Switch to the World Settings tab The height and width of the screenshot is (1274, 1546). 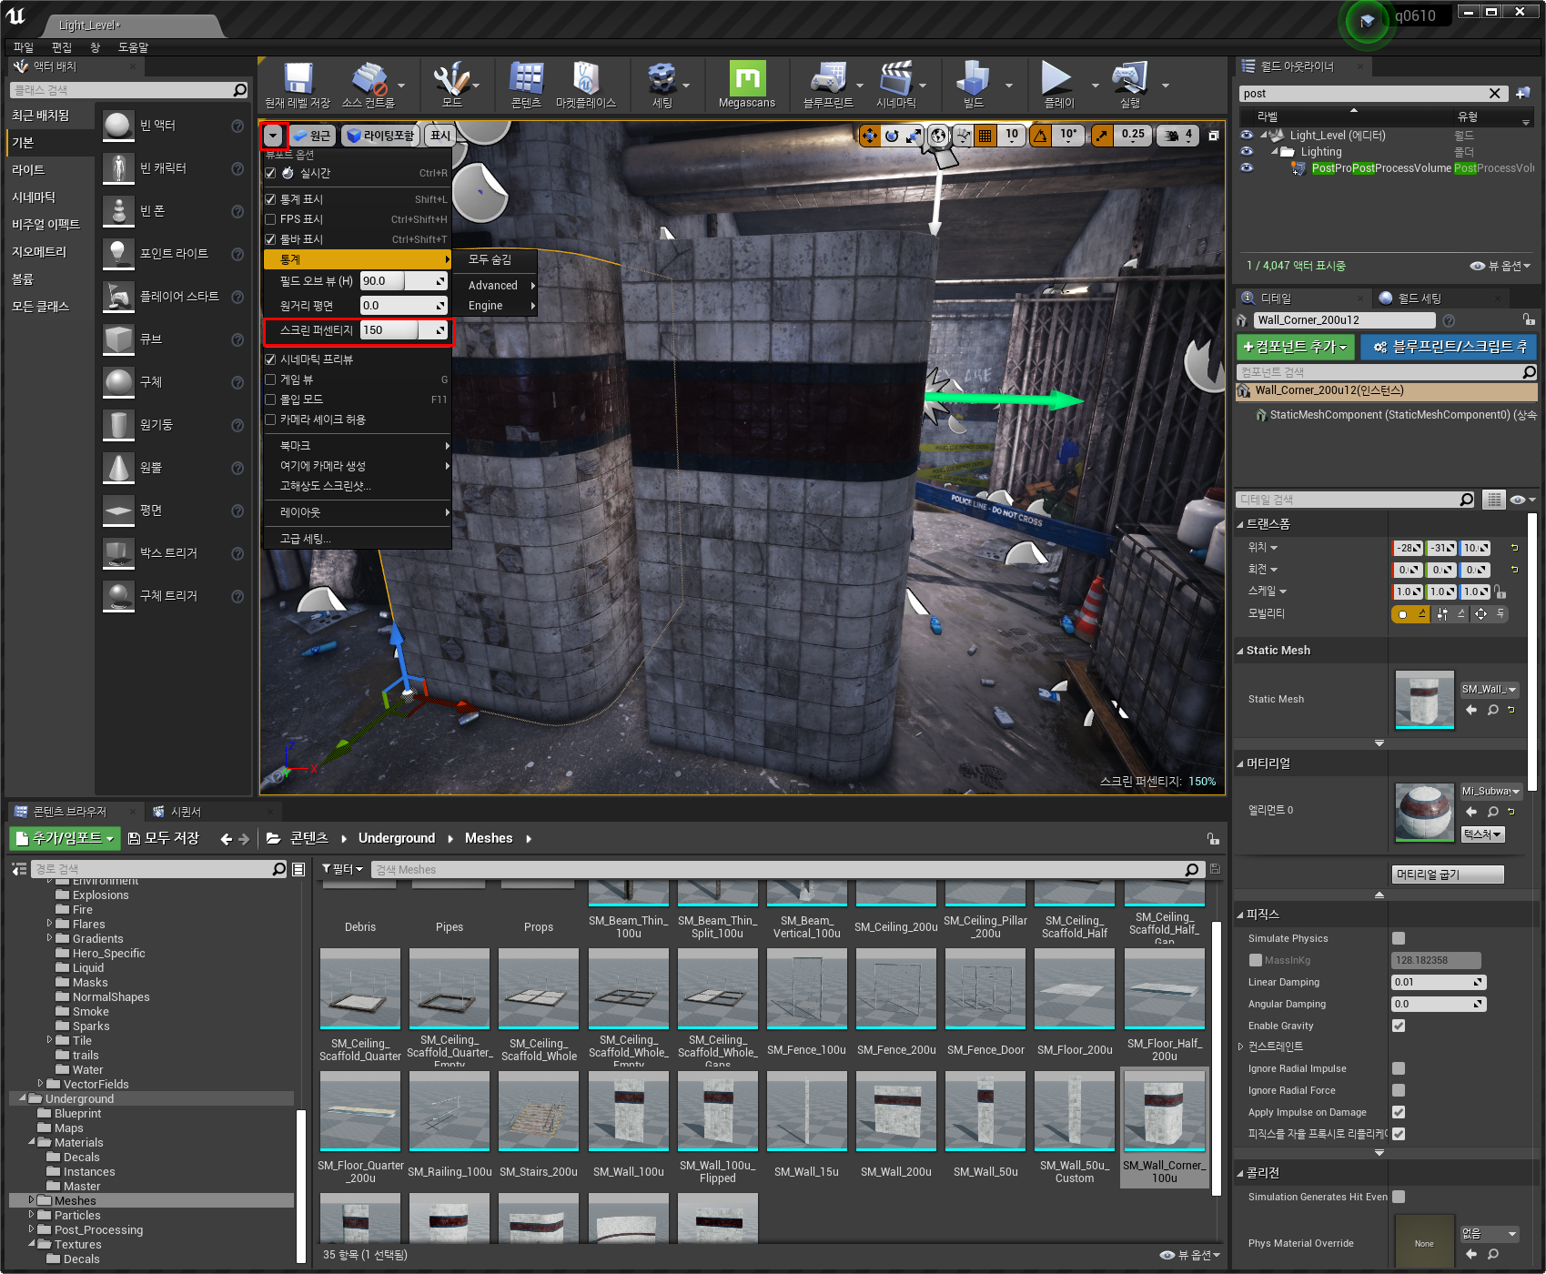(1419, 298)
